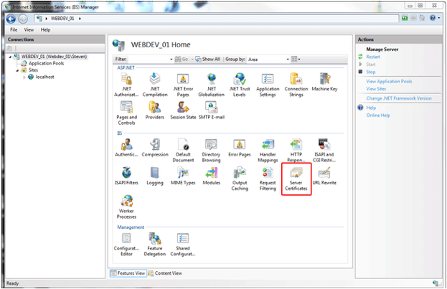The height and width of the screenshot is (289, 447).
Task: Click Stop in Actions pane
Action: coord(371,72)
